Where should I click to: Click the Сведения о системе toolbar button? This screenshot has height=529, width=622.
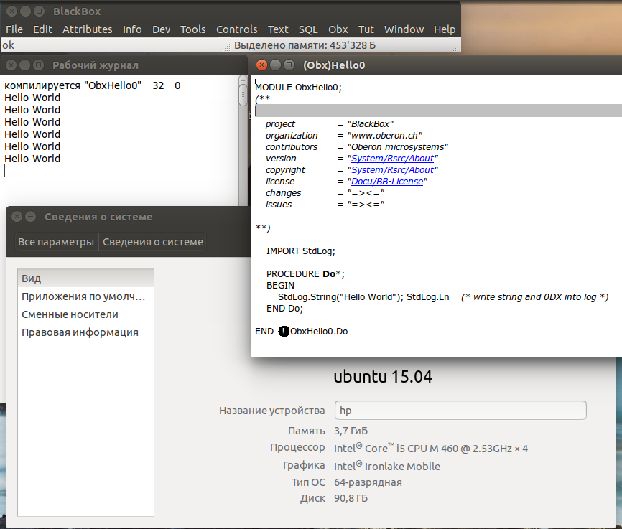pos(153,242)
